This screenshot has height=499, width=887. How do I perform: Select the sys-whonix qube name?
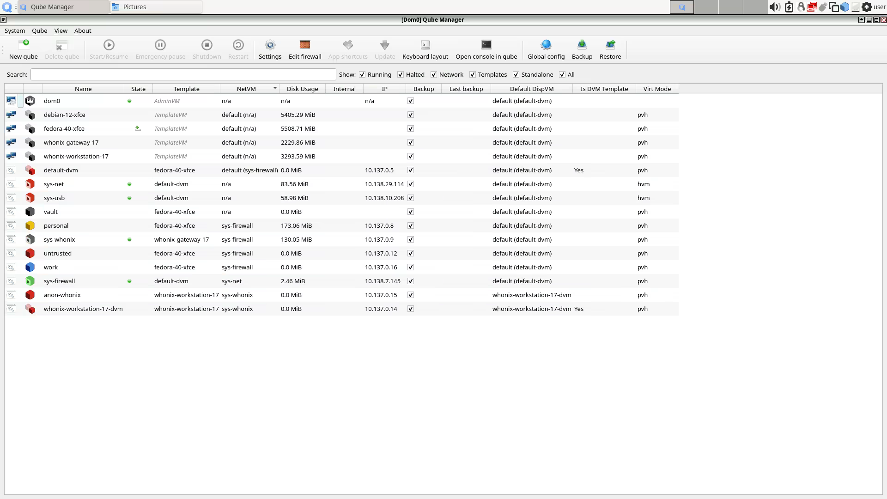pos(60,239)
